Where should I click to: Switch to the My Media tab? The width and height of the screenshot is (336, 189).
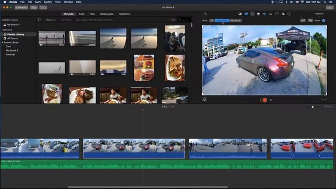69,14
